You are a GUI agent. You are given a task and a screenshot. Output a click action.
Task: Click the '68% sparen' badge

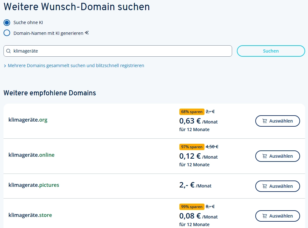[x=192, y=112]
